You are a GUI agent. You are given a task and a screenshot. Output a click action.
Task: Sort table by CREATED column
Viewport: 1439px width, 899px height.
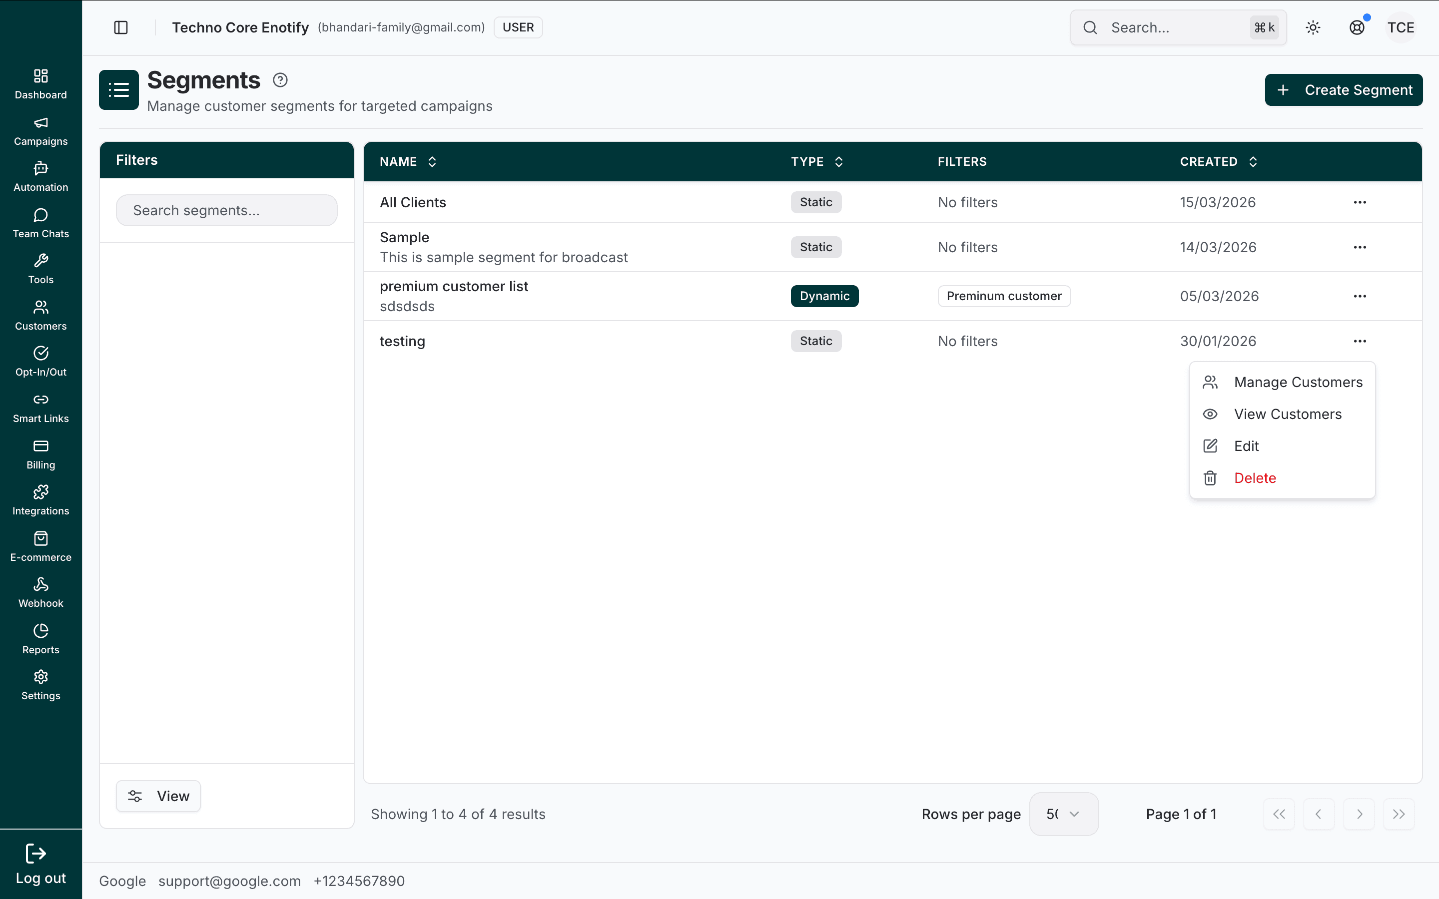point(1218,162)
